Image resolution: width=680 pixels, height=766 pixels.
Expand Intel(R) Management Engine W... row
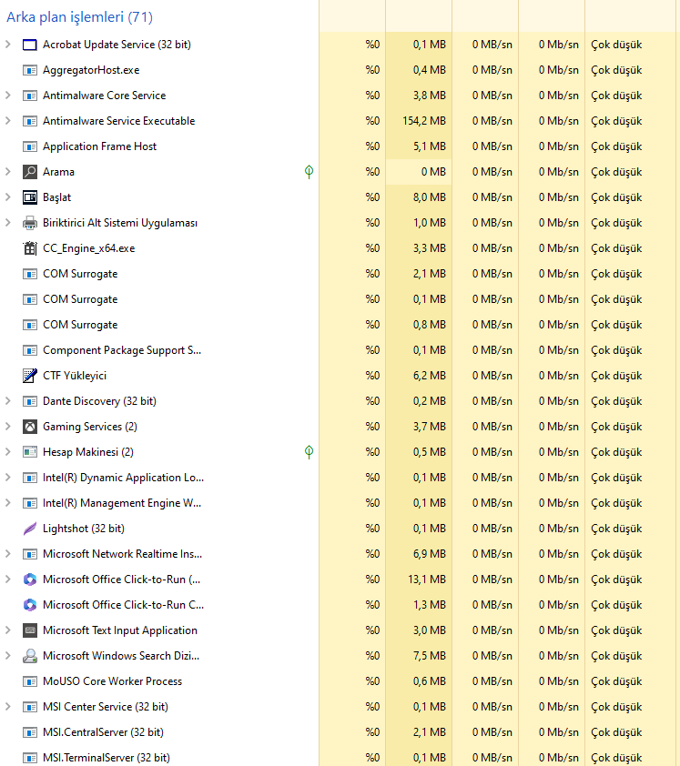[8, 503]
